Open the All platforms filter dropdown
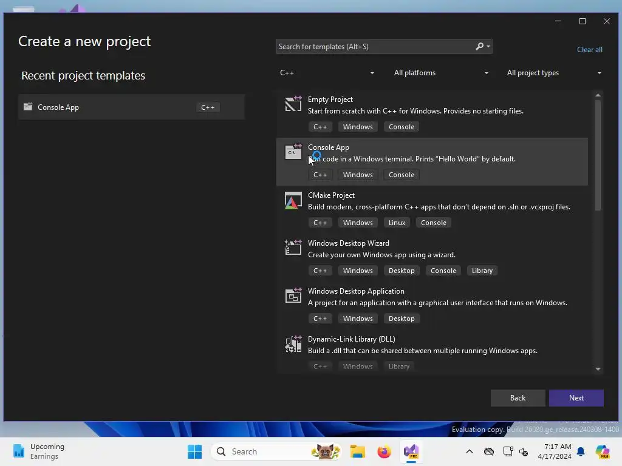 (x=441, y=73)
